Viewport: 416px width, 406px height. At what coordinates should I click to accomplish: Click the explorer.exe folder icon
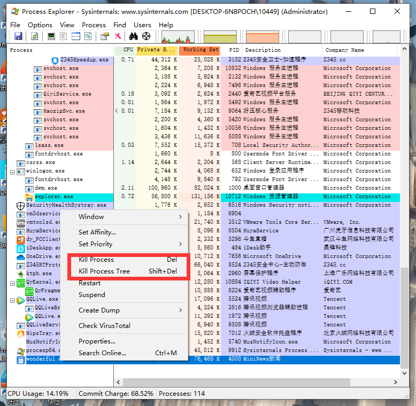click(29, 197)
